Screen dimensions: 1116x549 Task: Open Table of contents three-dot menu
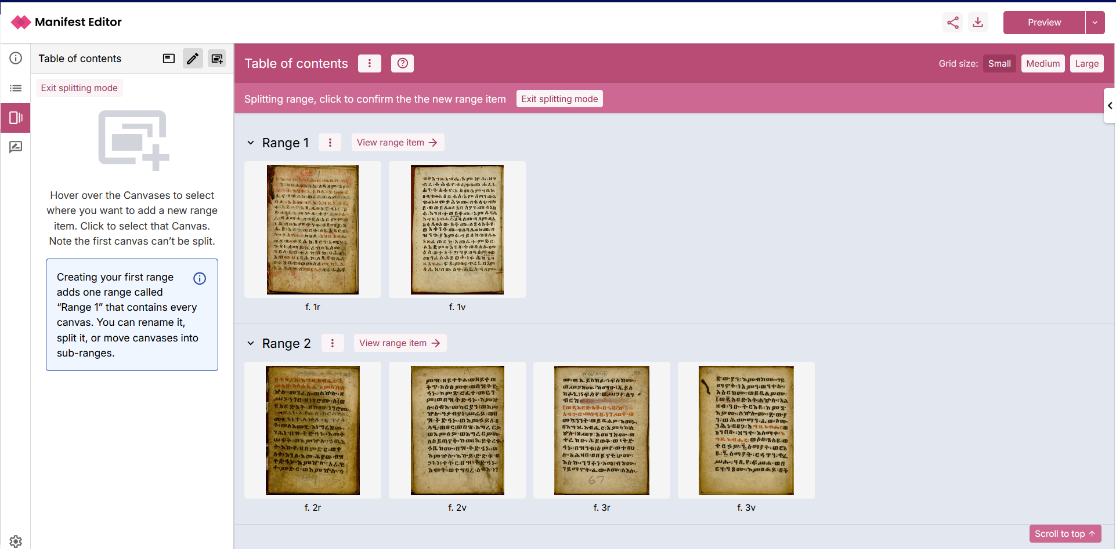(370, 63)
